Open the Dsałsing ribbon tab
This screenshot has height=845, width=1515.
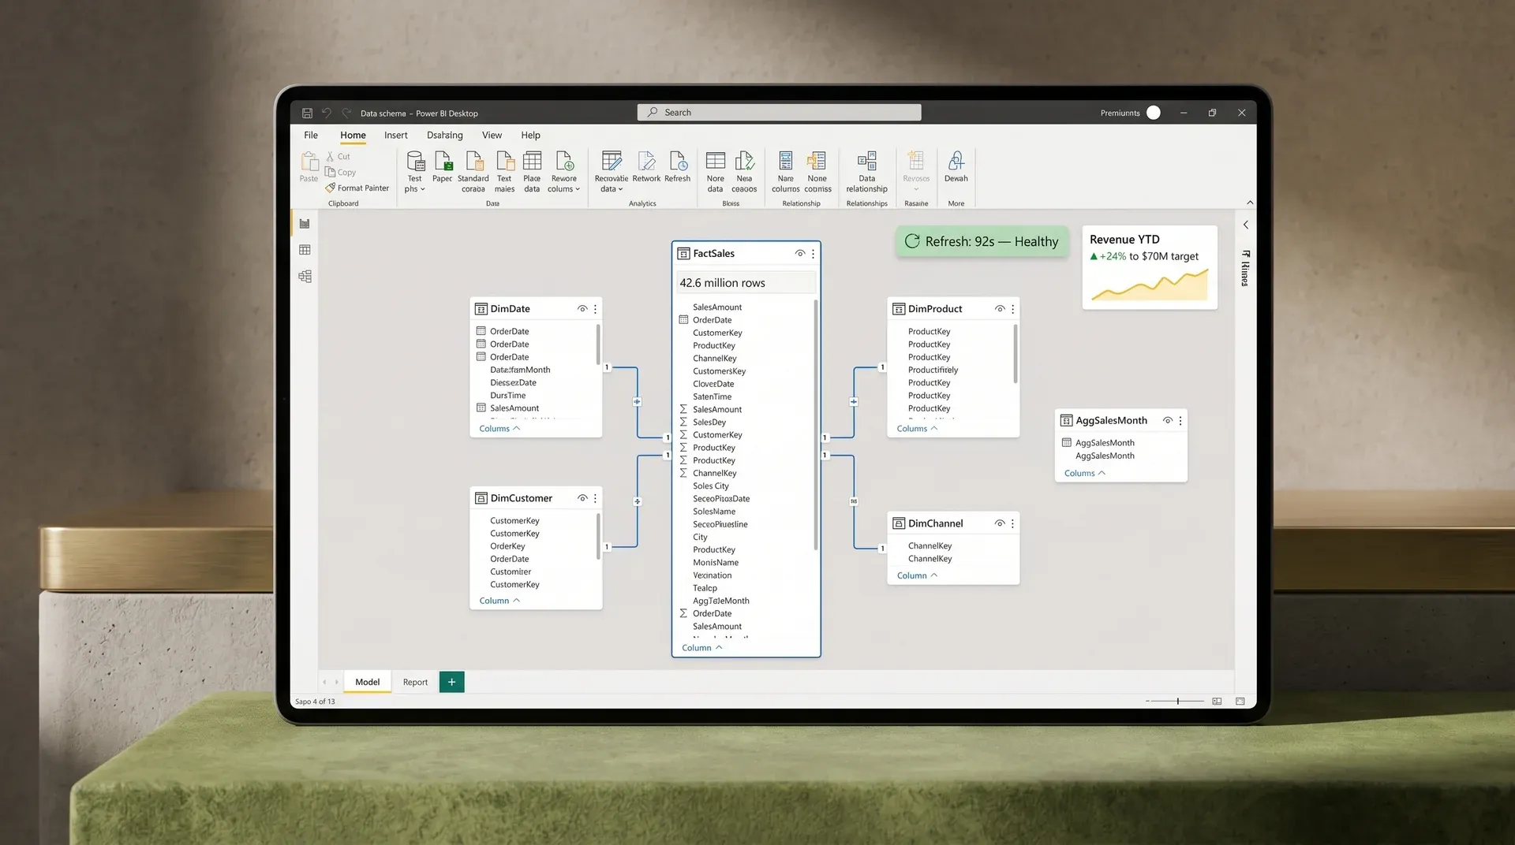[x=445, y=136]
